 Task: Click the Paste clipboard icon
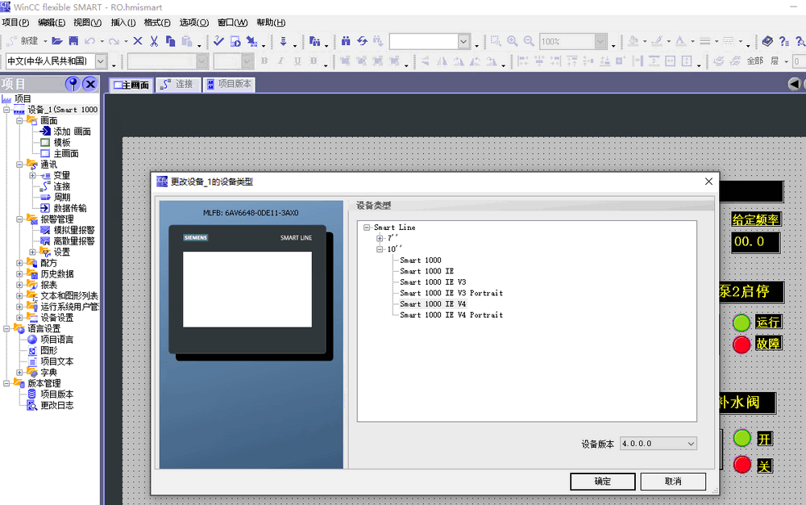coord(187,41)
